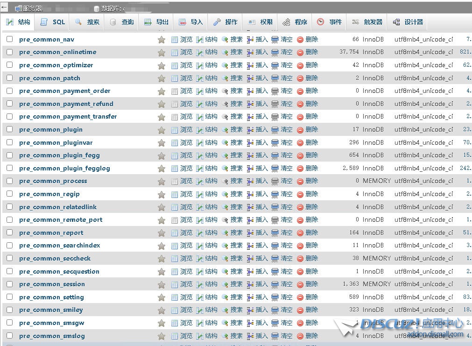Screen dimensions: 472x346
Task: Click insert icon in pre_common_regip row
Action: pyautogui.click(x=250, y=194)
